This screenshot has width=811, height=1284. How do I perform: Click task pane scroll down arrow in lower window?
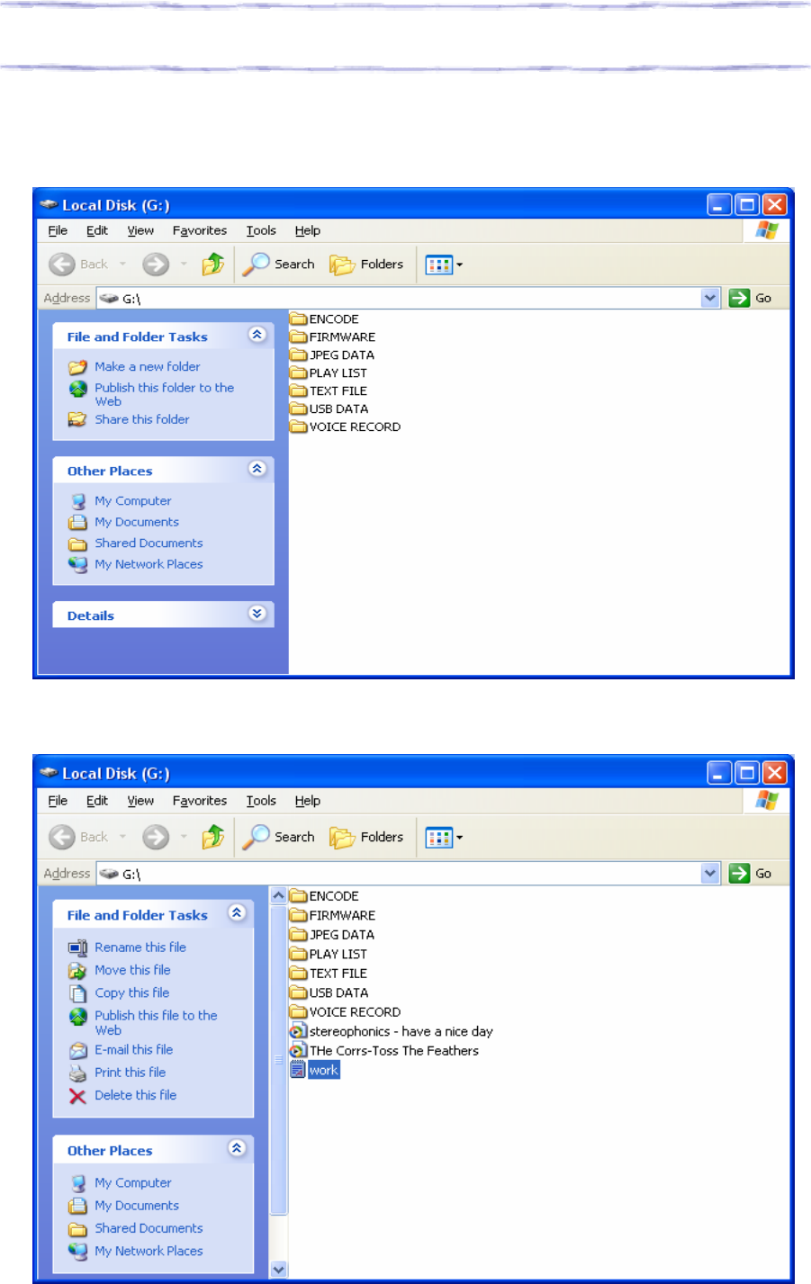tap(279, 1270)
